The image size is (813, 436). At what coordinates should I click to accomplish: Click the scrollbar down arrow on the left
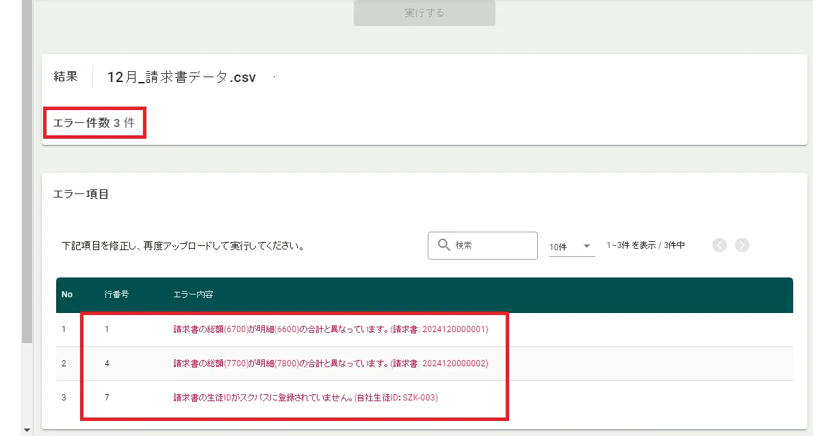pyautogui.click(x=27, y=430)
